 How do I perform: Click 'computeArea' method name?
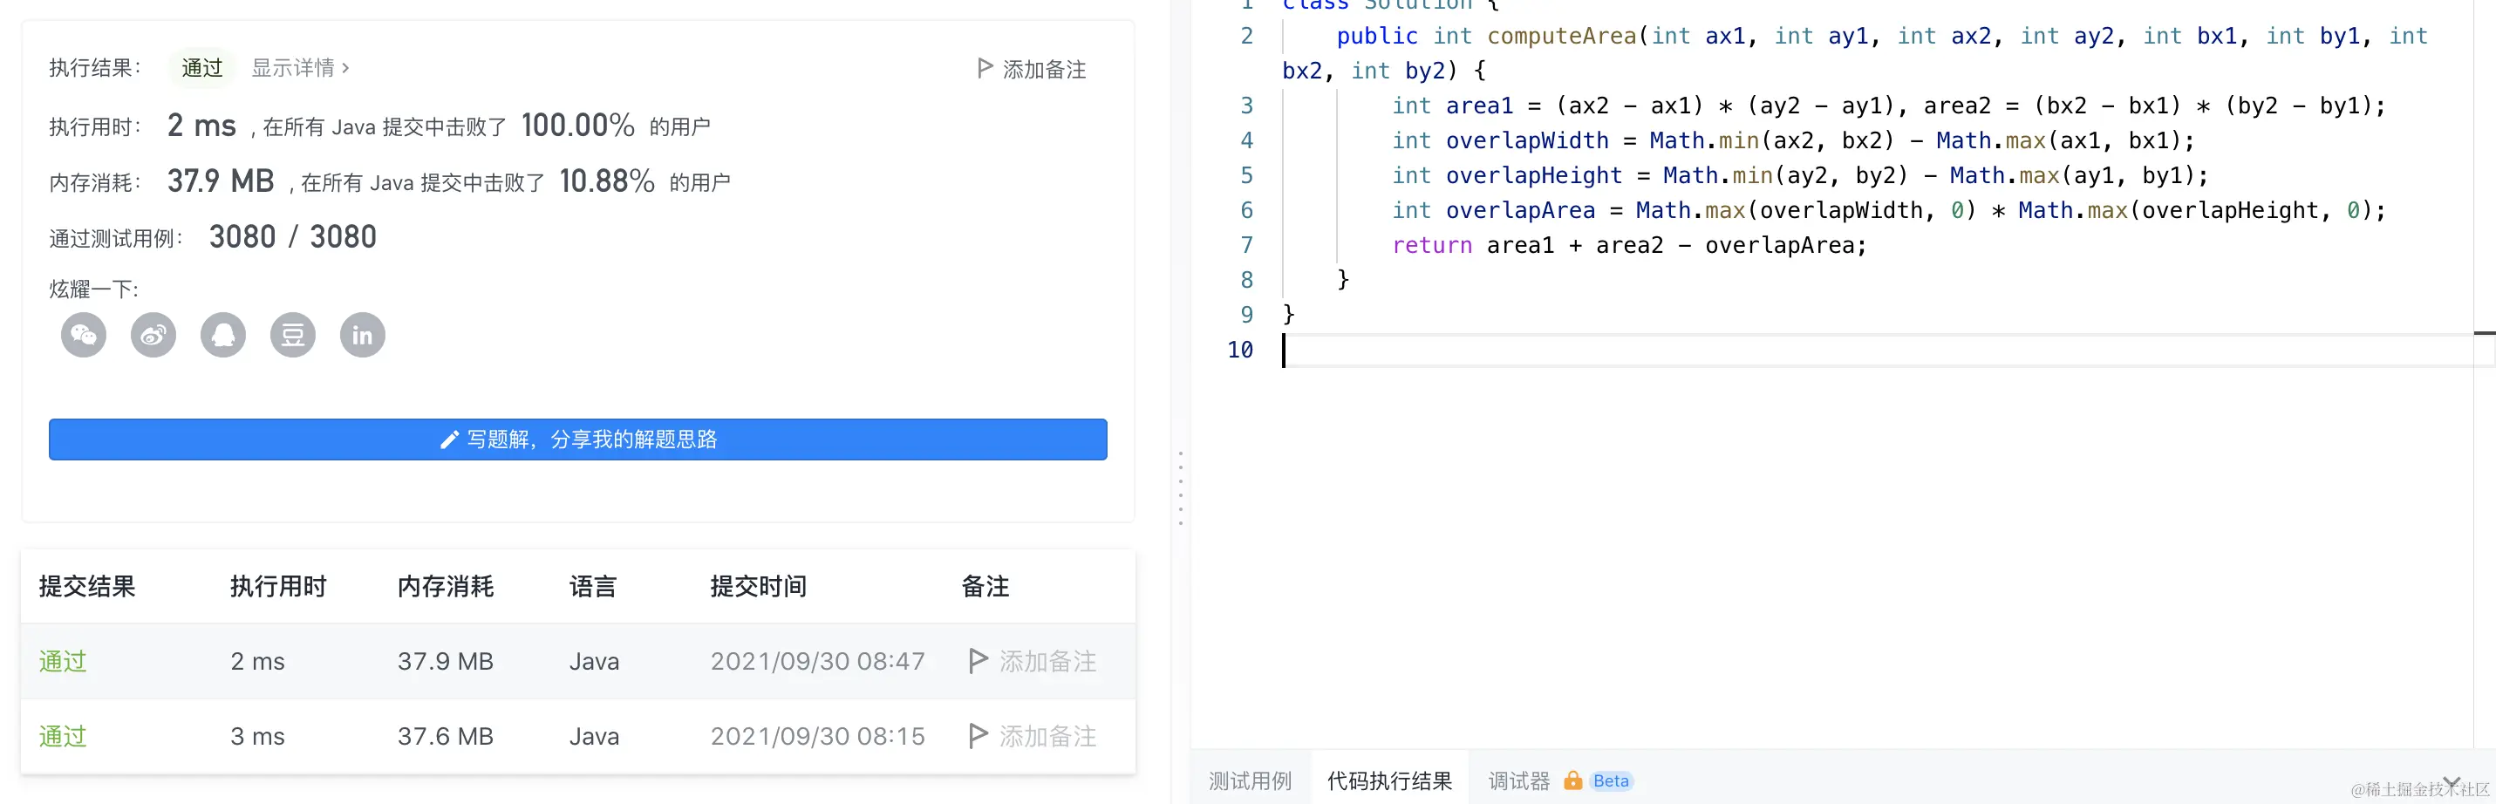click(1562, 36)
